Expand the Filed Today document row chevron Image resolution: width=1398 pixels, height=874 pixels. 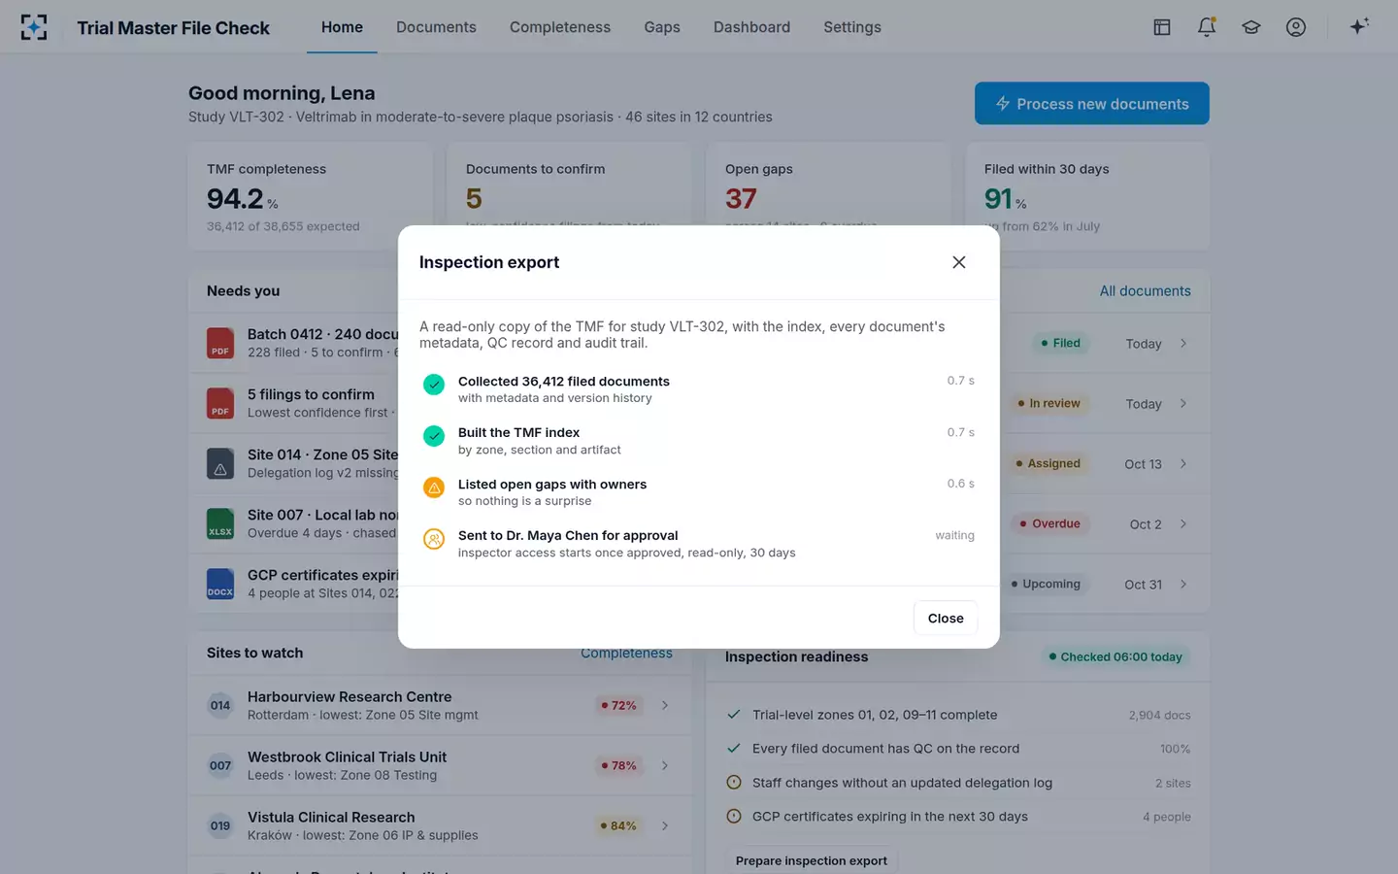1183,343
